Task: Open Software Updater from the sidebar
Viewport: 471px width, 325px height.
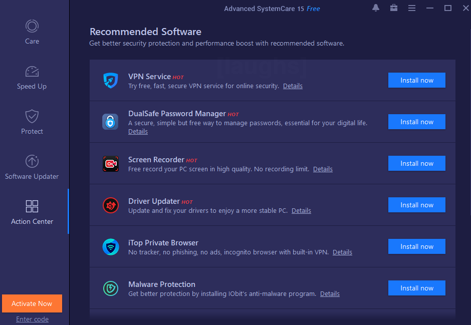Action: [32, 161]
